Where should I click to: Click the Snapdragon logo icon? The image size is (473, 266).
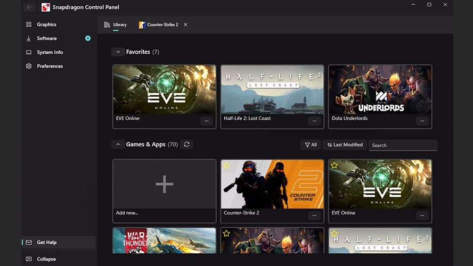click(x=46, y=7)
